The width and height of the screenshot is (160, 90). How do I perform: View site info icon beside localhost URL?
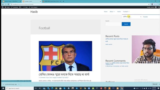tap(11, 4)
